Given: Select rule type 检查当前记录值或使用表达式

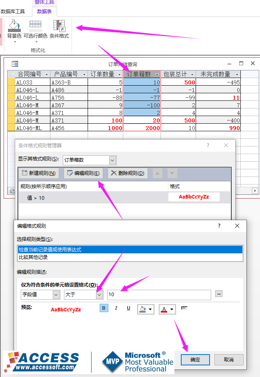Looking at the screenshot, I should point(130,250).
